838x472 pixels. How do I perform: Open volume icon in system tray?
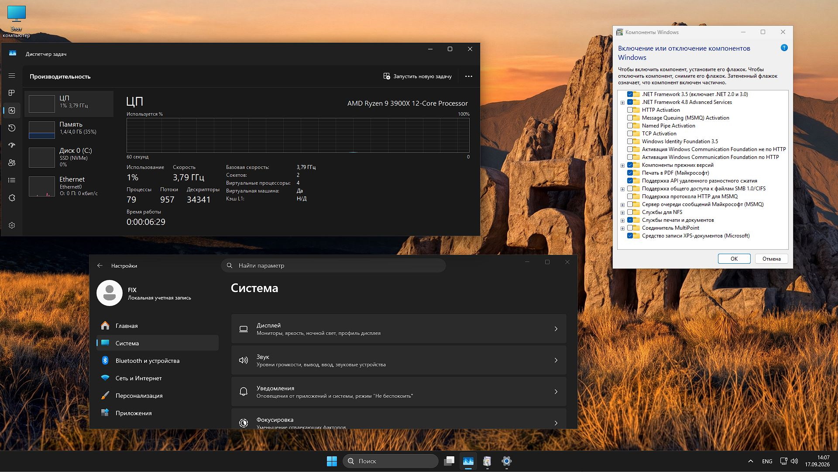pos(794,461)
